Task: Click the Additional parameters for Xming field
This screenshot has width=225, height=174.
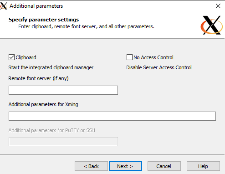Action: (x=112, y=116)
